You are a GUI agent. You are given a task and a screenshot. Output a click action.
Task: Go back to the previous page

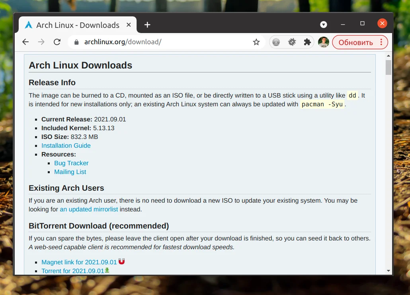click(25, 42)
